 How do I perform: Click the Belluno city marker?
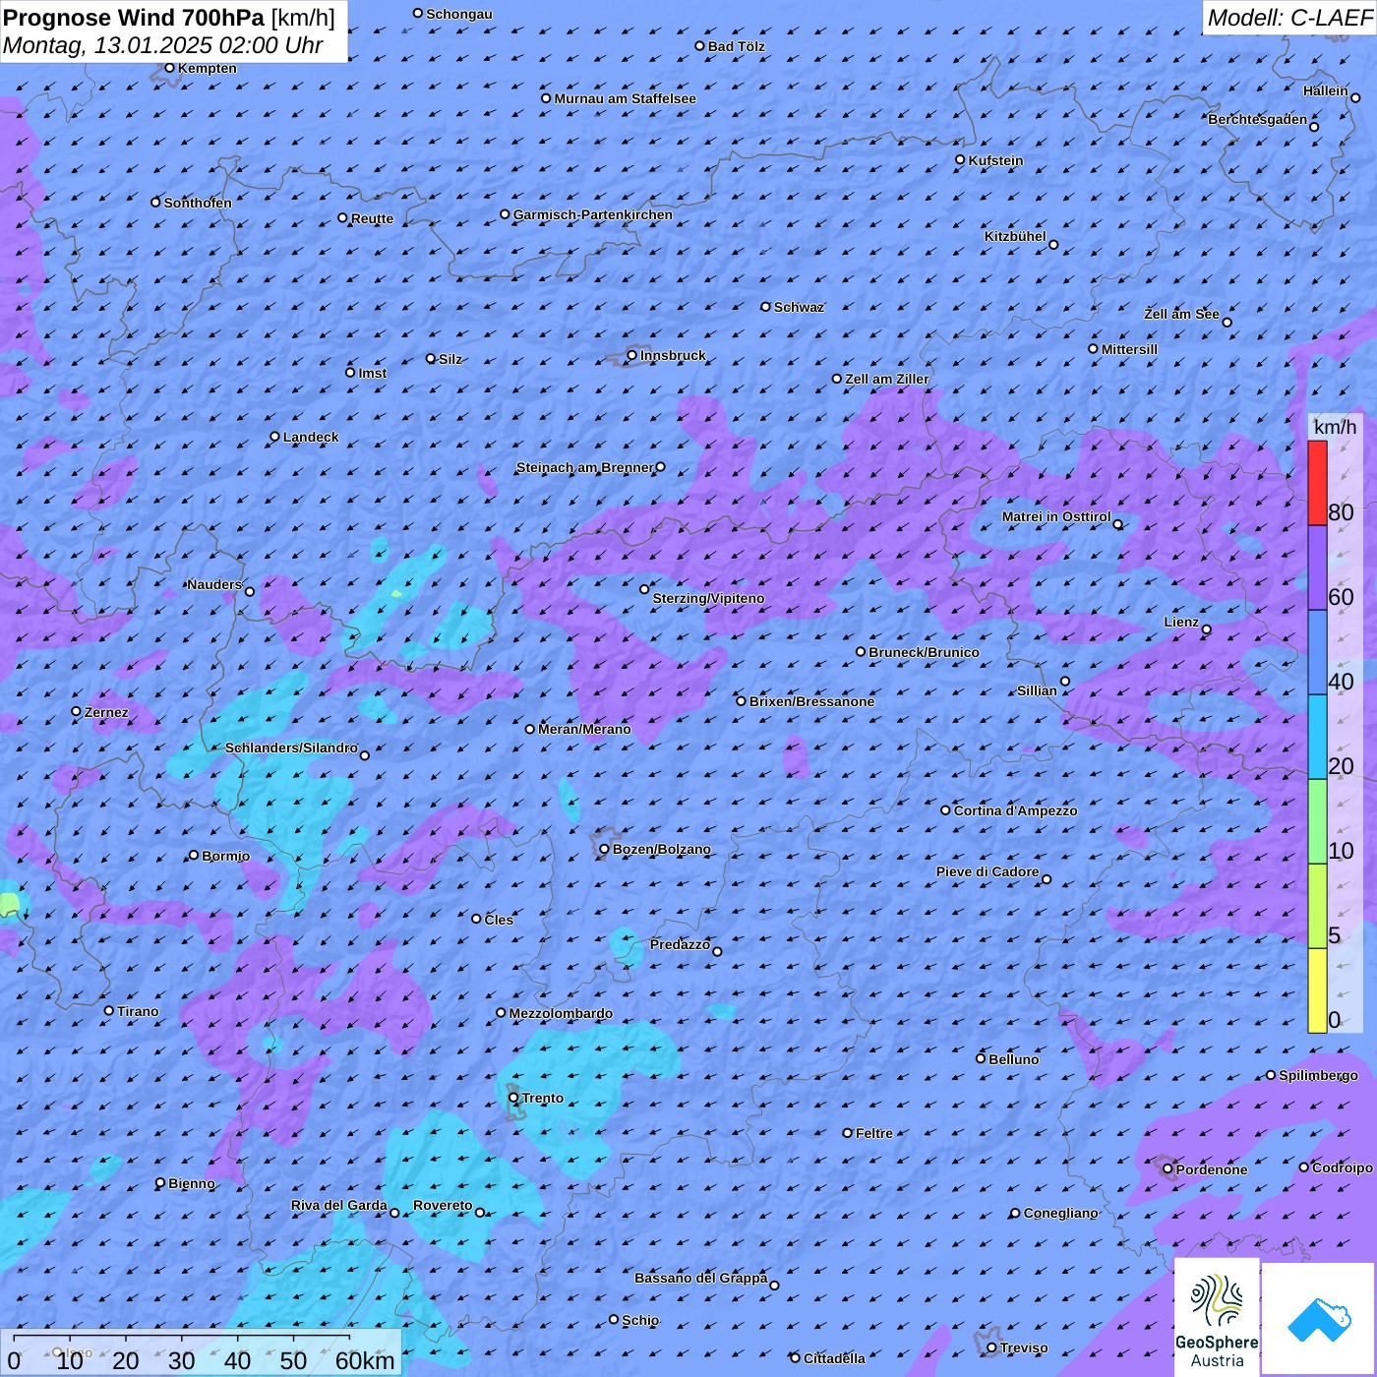point(981,1058)
